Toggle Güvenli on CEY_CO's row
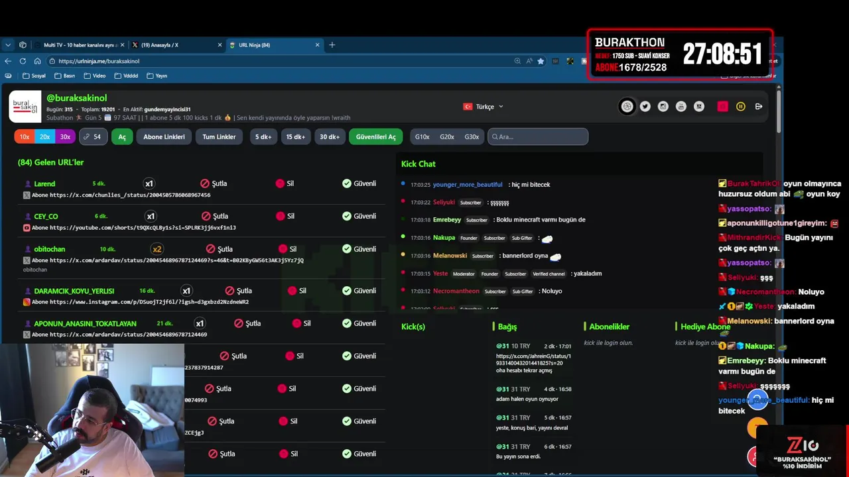 (x=359, y=216)
